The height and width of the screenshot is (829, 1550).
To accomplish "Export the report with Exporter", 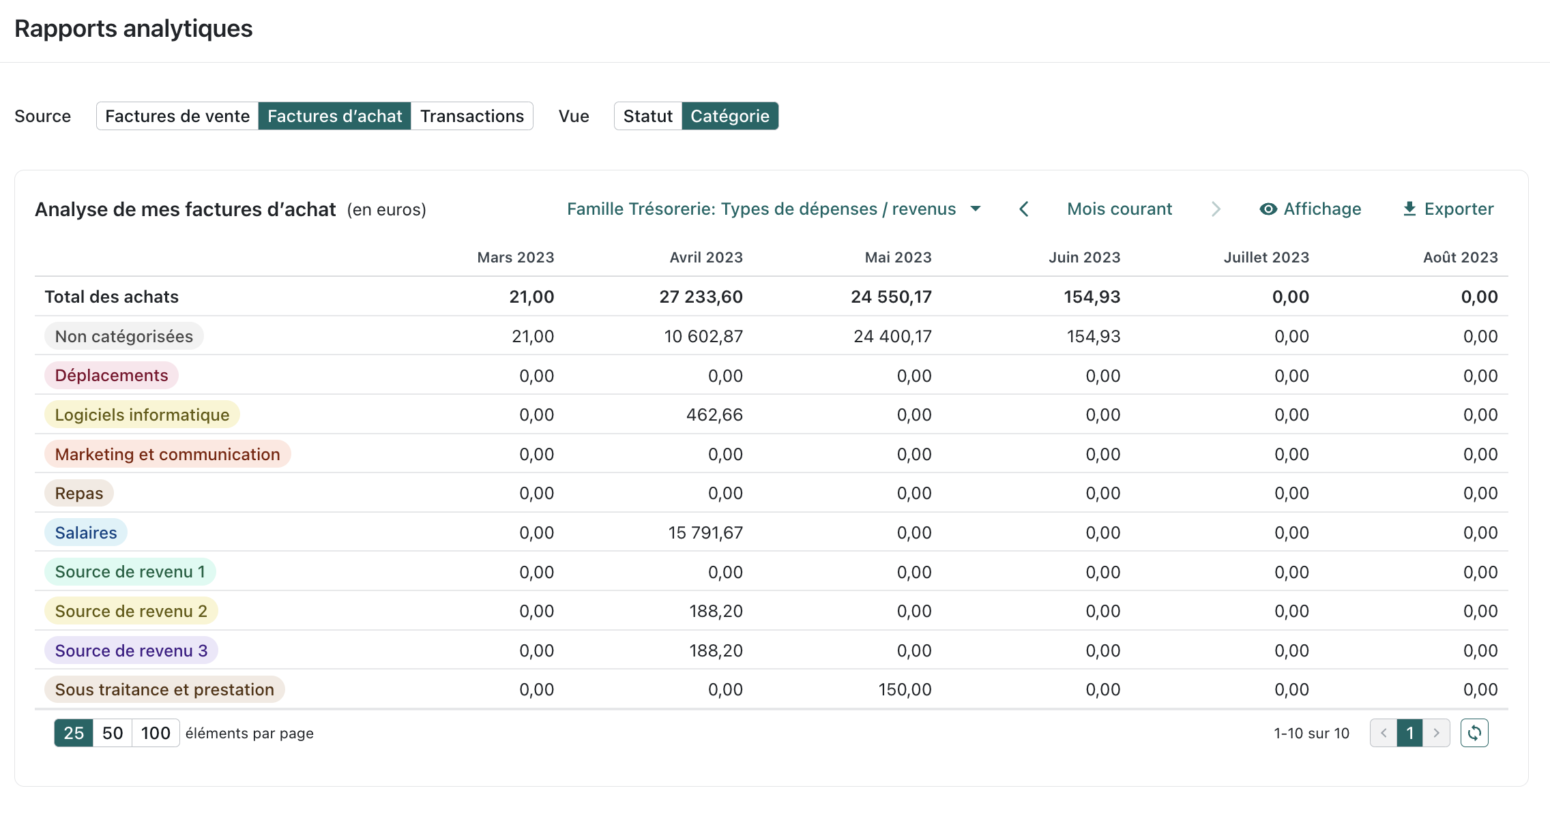I will pyautogui.click(x=1448, y=209).
